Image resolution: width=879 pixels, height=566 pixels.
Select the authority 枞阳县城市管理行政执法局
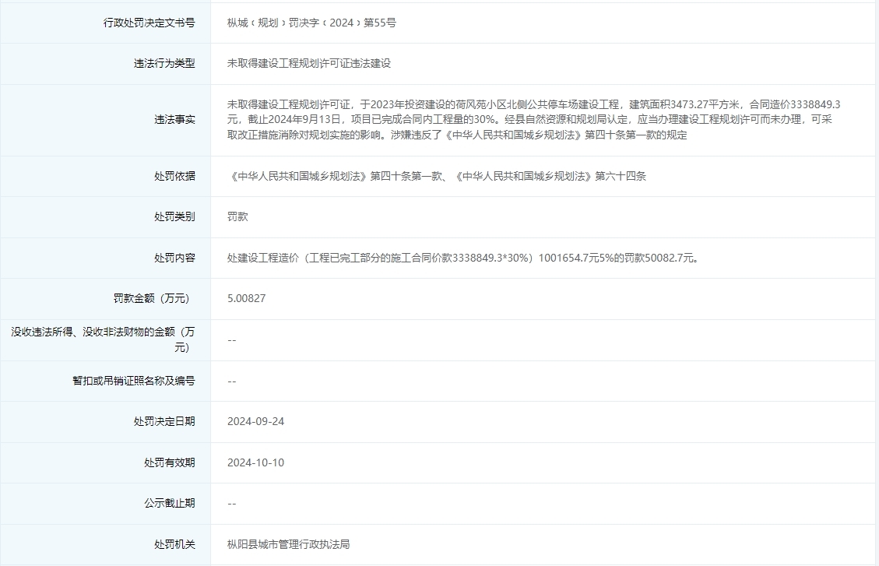click(x=288, y=544)
